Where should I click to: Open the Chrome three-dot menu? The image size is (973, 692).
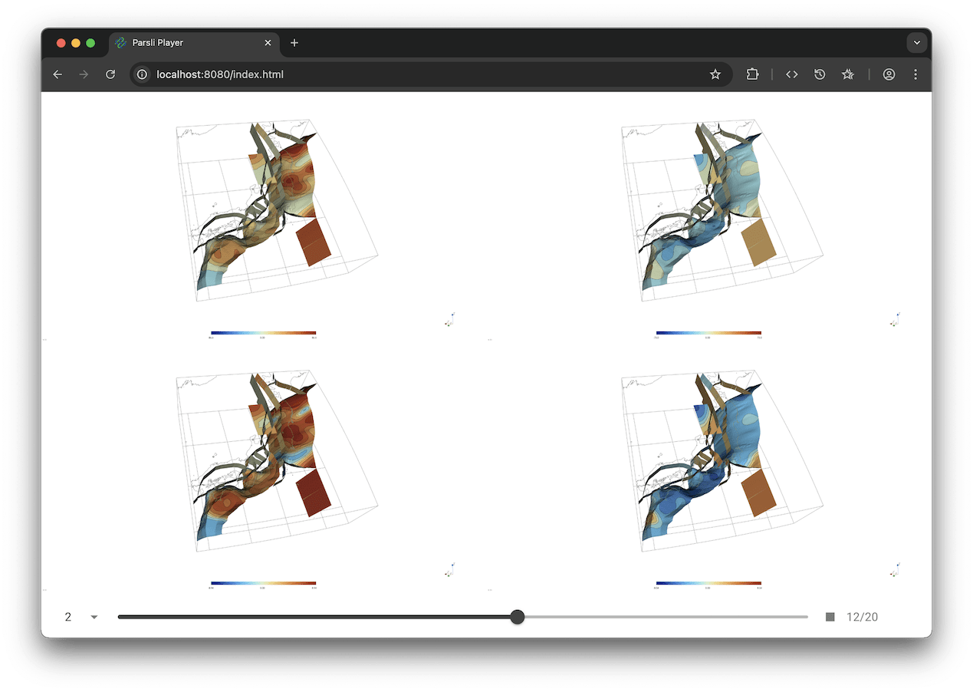[x=915, y=74]
